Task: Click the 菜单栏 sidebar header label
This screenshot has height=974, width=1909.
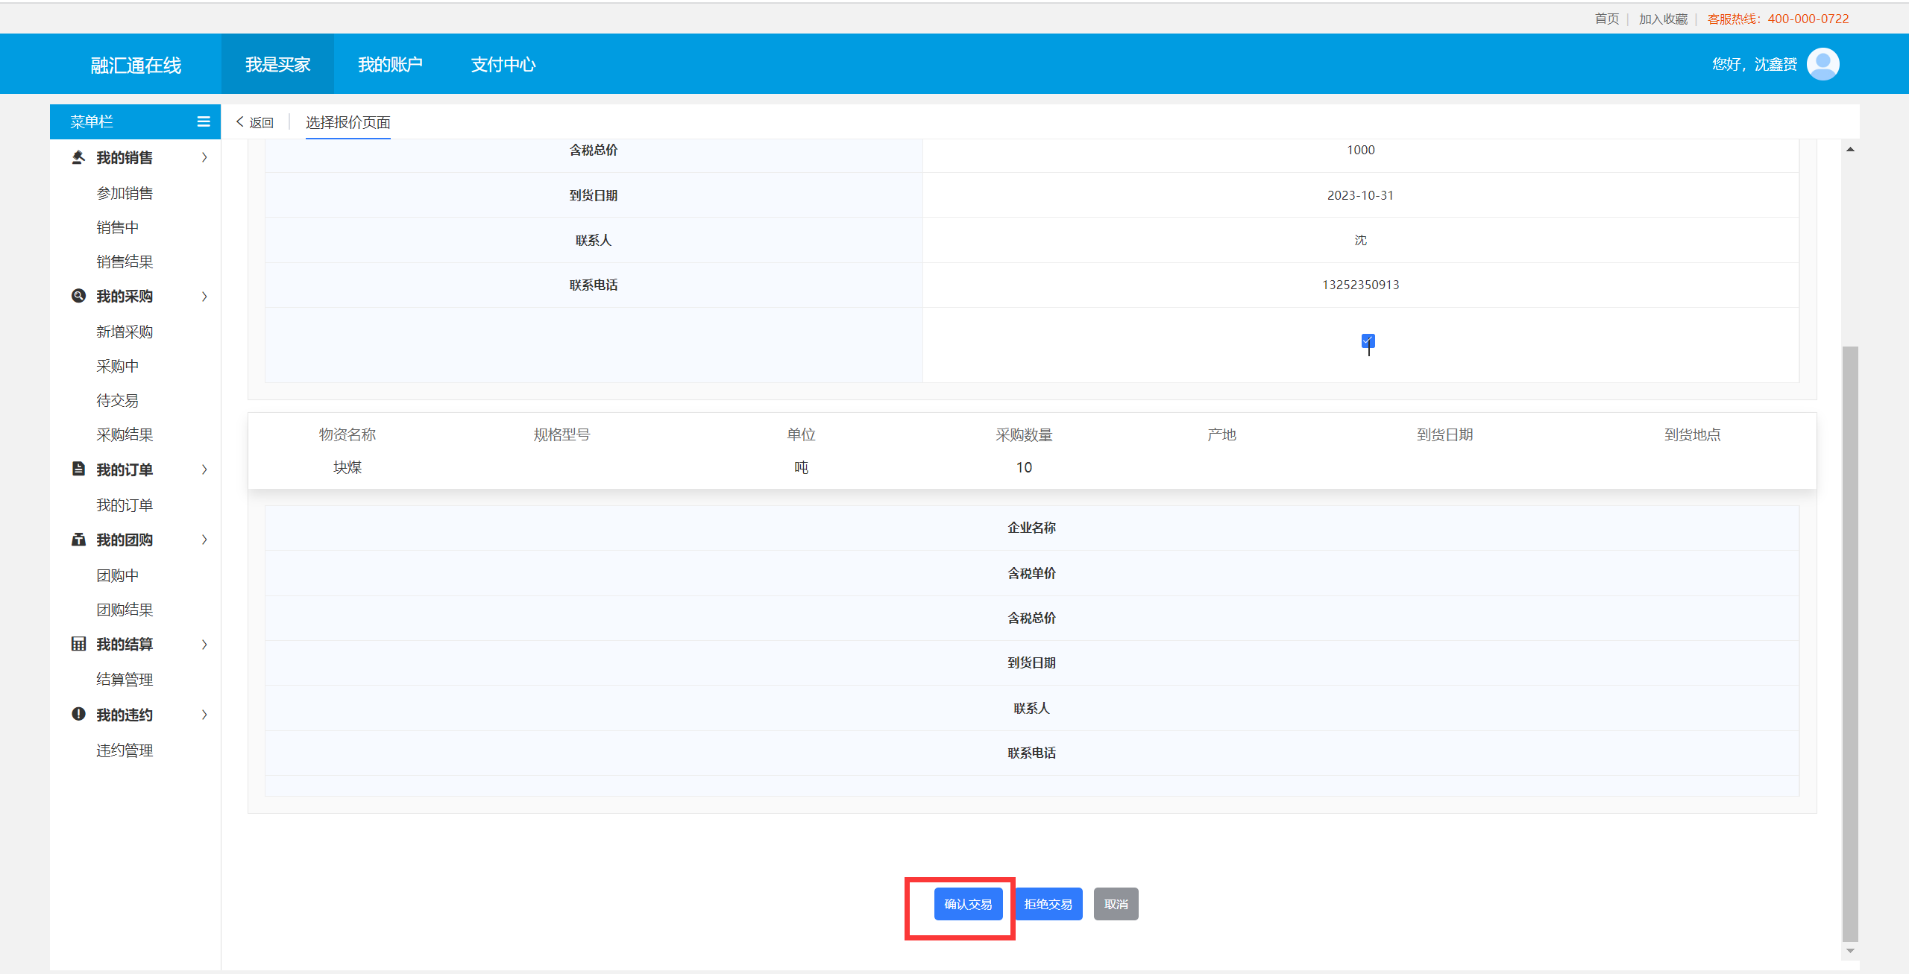Action: tap(92, 121)
